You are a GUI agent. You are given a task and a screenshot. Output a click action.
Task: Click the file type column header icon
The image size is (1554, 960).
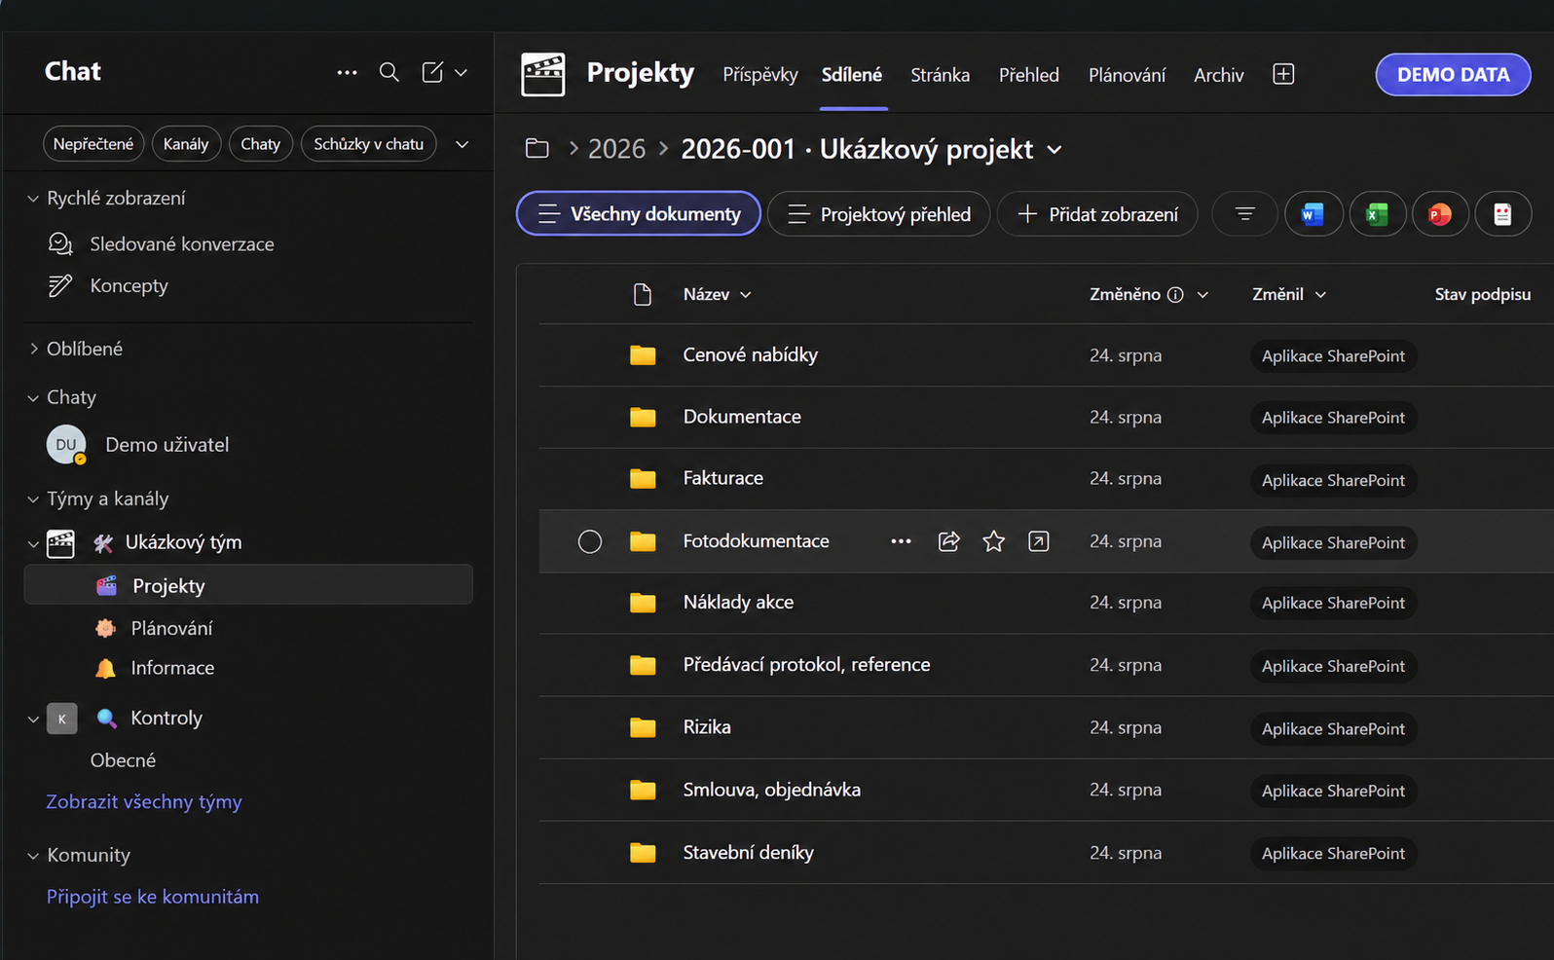tap(643, 294)
